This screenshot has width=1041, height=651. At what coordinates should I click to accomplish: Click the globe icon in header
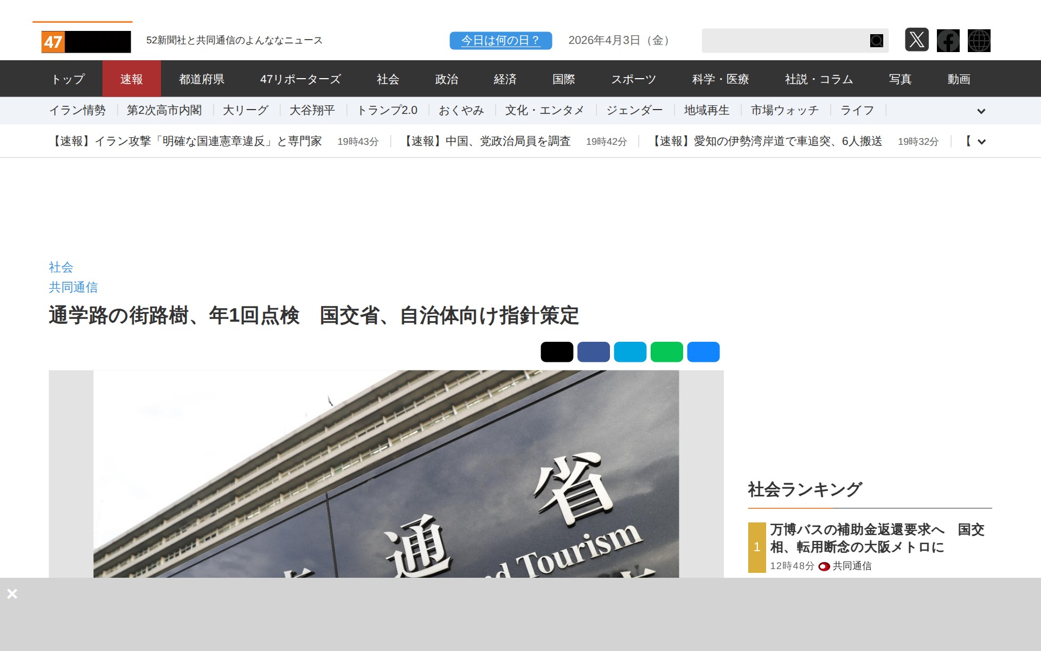pos(979,41)
